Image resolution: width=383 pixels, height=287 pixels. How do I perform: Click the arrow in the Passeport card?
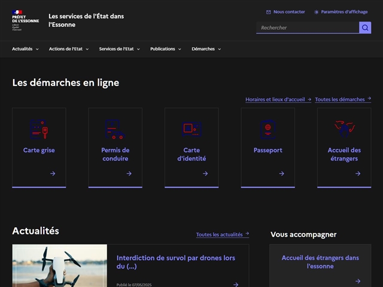(282, 173)
